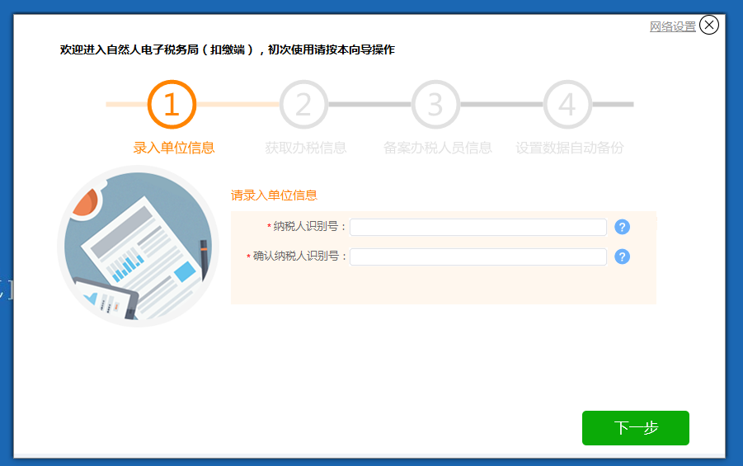743x466 pixels.
Task: Click the 请录入单位信息 heading
Action: coord(274,195)
